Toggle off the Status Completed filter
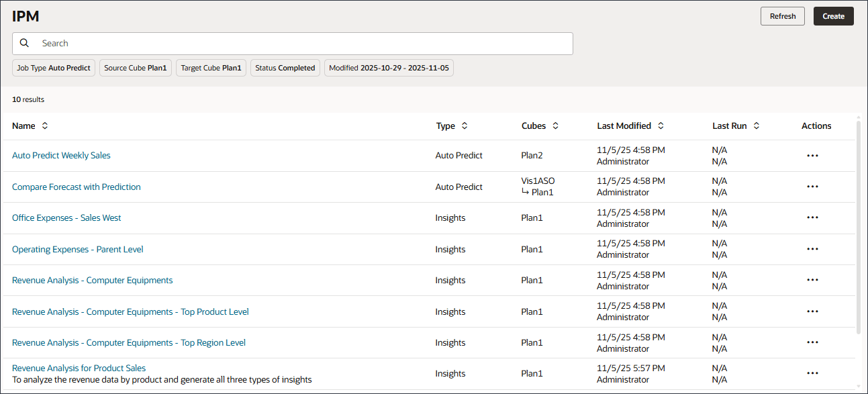868x394 pixels. (285, 67)
